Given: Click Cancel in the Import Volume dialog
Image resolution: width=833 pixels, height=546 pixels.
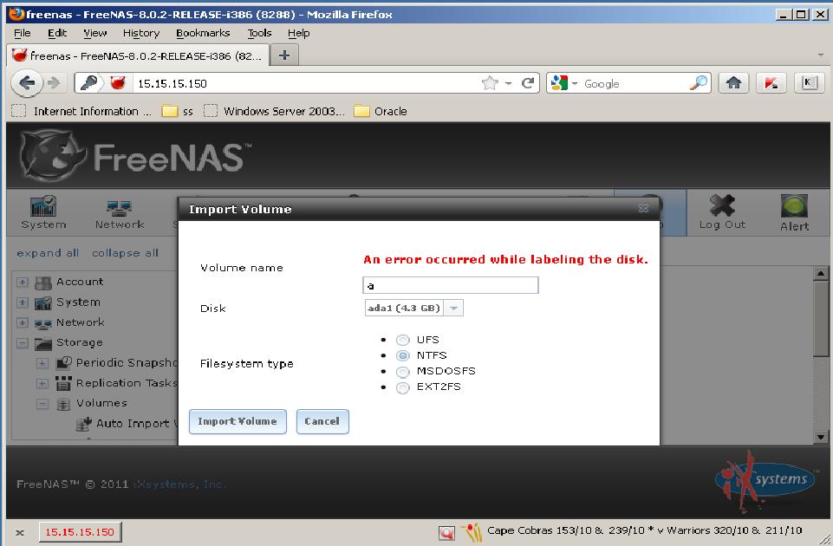Looking at the screenshot, I should (x=322, y=422).
